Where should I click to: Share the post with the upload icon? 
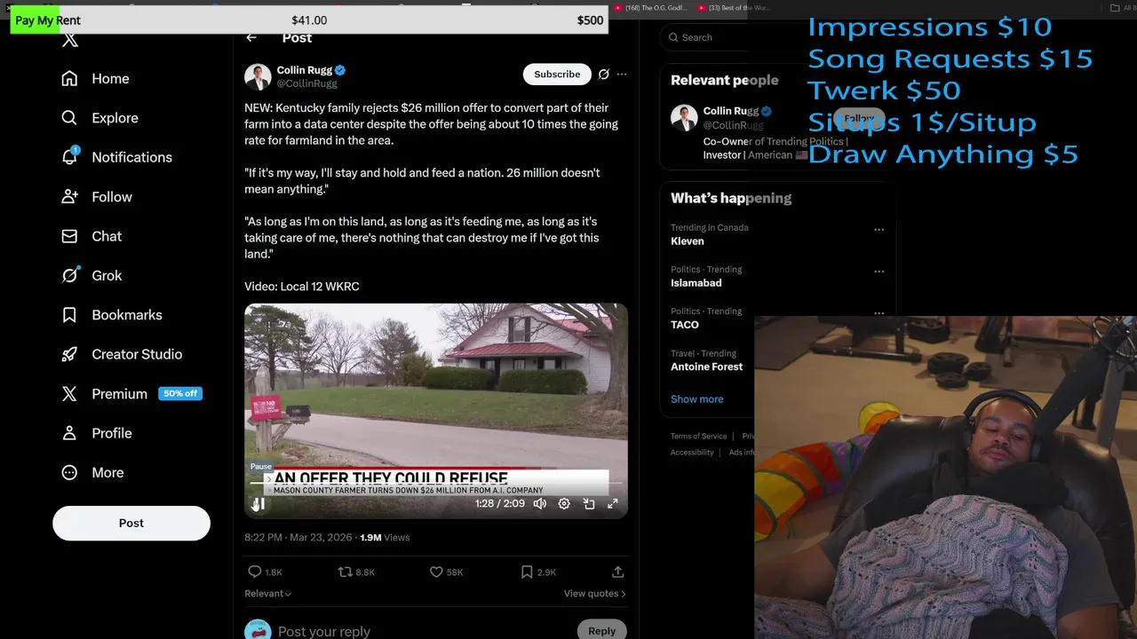(618, 572)
